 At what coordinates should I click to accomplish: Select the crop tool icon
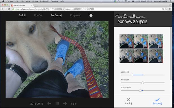125,15
